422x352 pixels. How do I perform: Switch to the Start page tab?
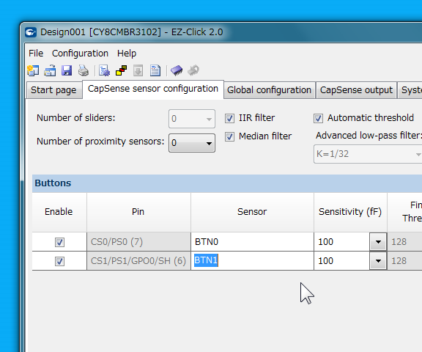[x=53, y=90]
